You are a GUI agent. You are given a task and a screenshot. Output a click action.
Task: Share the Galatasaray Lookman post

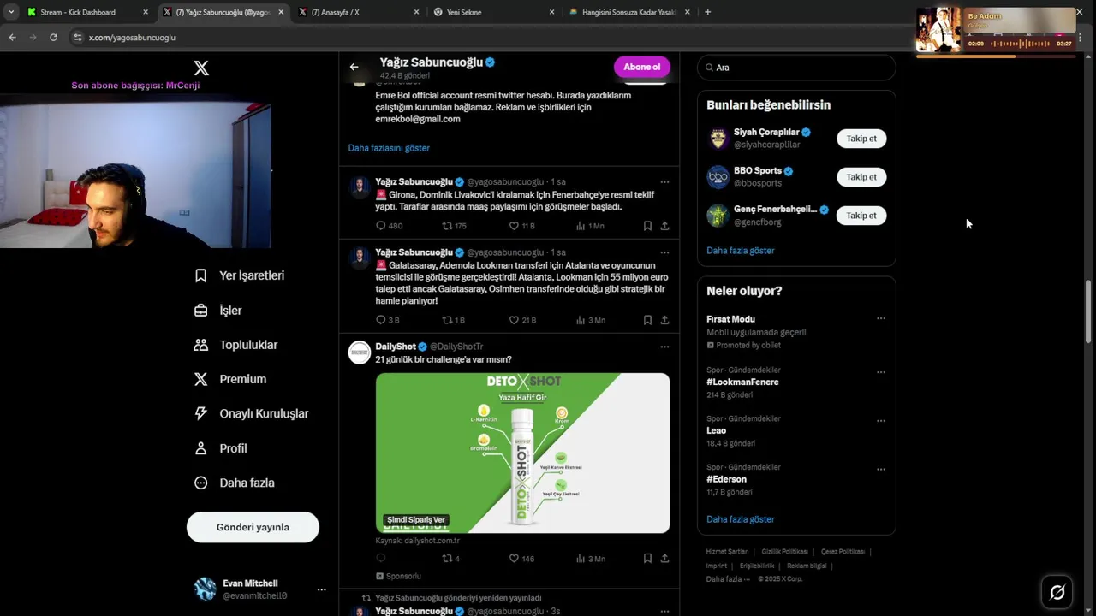[664, 320]
